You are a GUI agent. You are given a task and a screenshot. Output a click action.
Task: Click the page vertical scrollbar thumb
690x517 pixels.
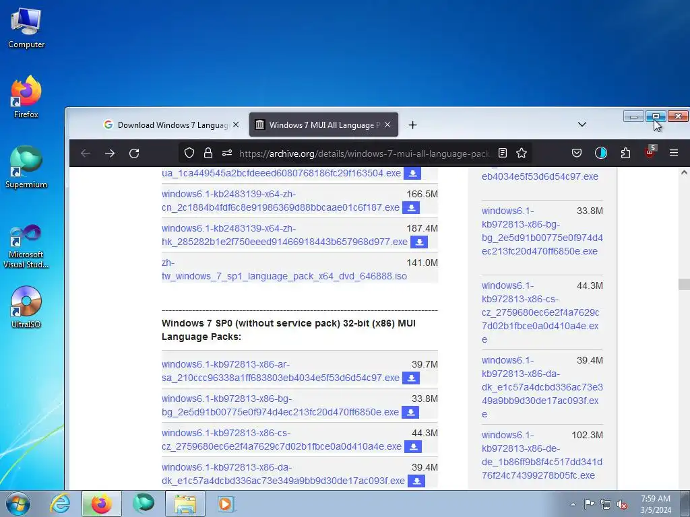(684, 285)
